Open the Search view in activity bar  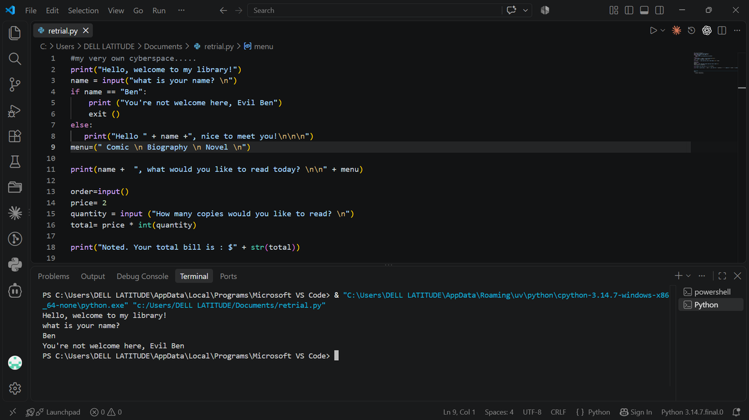tap(15, 59)
